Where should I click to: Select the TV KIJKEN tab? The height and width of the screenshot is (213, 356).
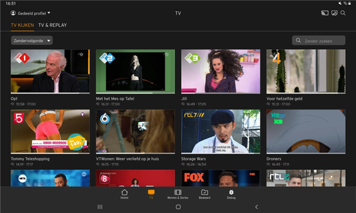23,25
